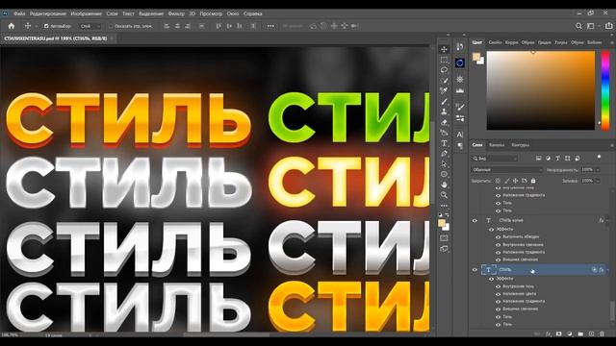
Task: Select the Zoom tool in the toolbox
Action: (444, 194)
